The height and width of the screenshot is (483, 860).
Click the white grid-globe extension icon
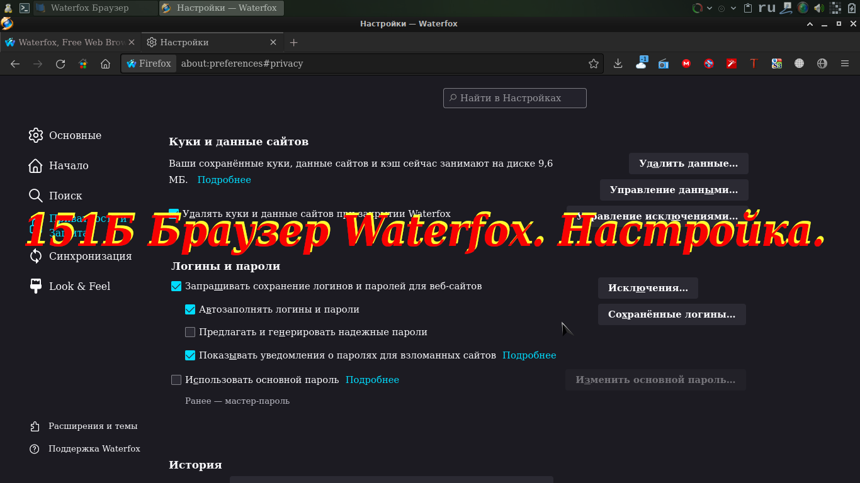point(800,64)
